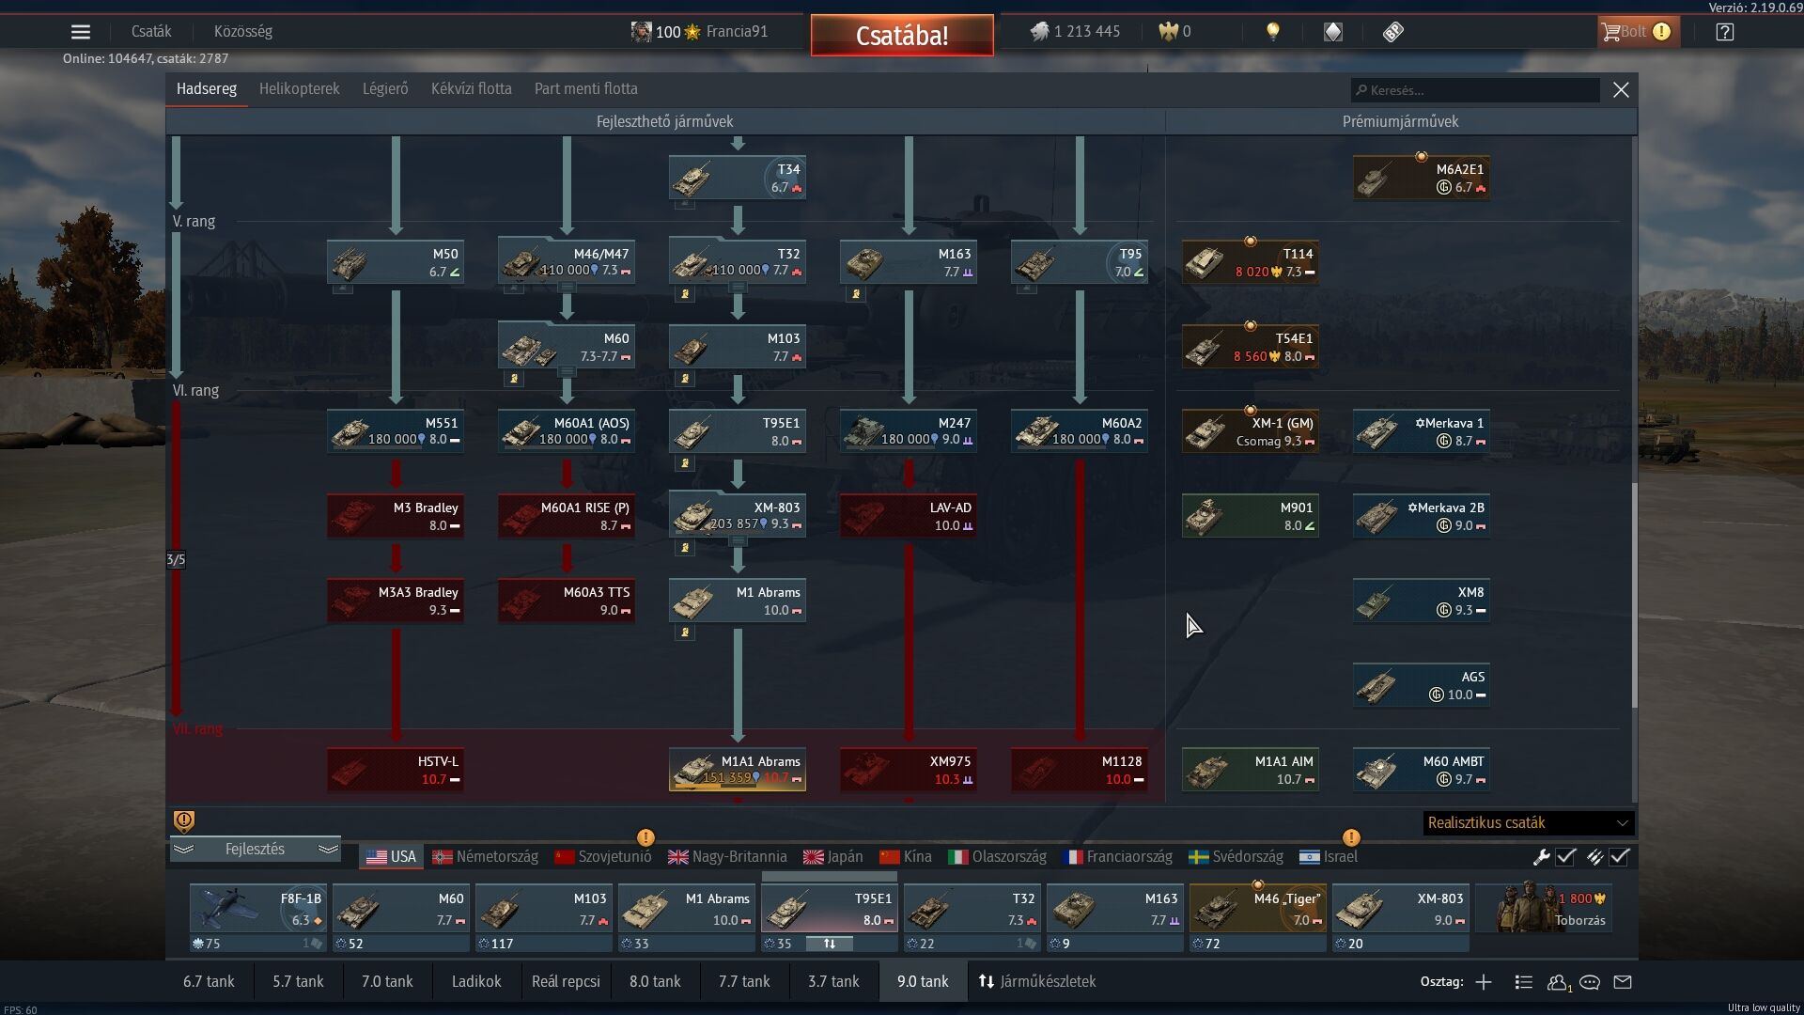Image resolution: width=1804 pixels, height=1015 pixels.
Task: Select the HSTV-L locked vehicle
Action: [396, 770]
